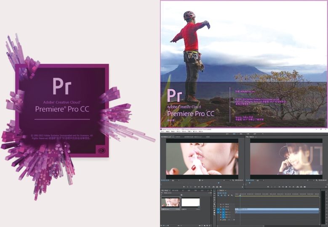Select the Pen tool in tools panel
The image size is (328, 227).
(x=214, y=210)
